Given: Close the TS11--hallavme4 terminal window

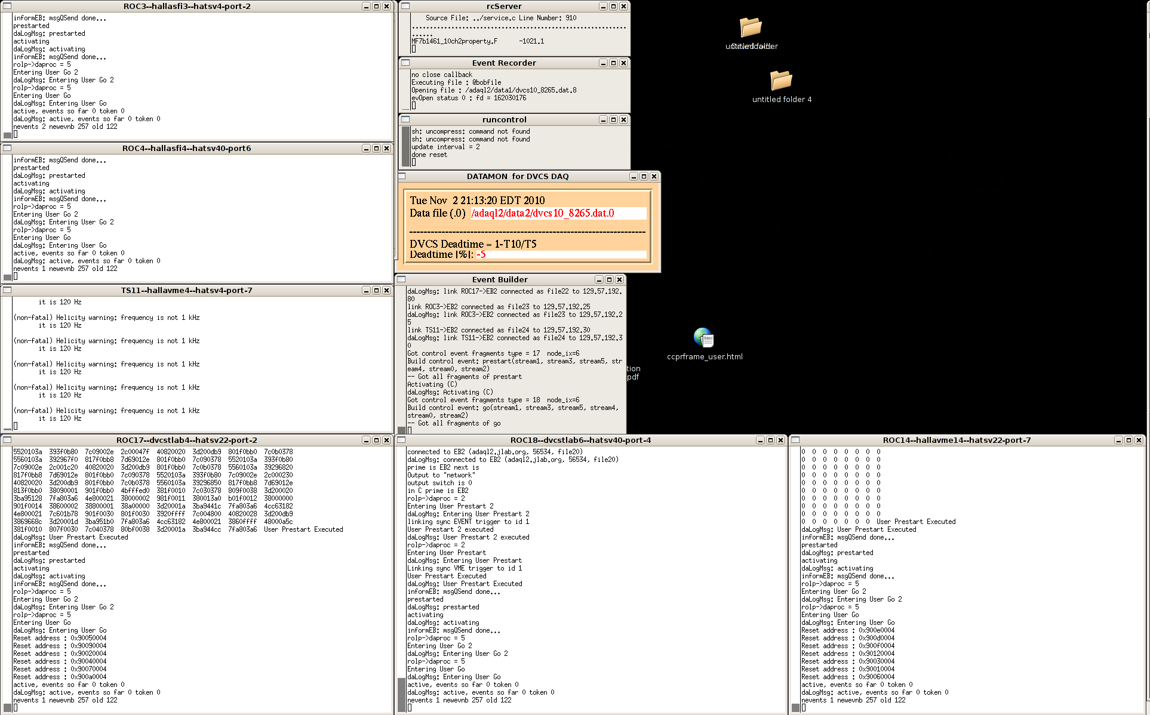Looking at the screenshot, I should tap(386, 290).
